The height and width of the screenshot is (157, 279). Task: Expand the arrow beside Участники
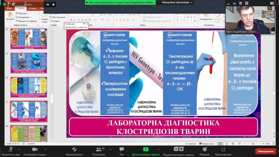pos(110,149)
